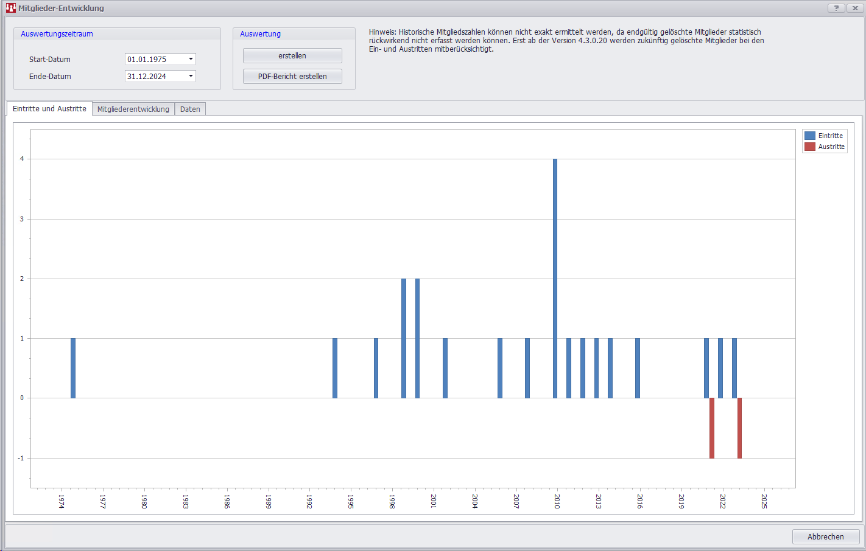This screenshot has width=866, height=551.
Task: Select the blue Eintritte bar near 1975
Action: click(73, 368)
